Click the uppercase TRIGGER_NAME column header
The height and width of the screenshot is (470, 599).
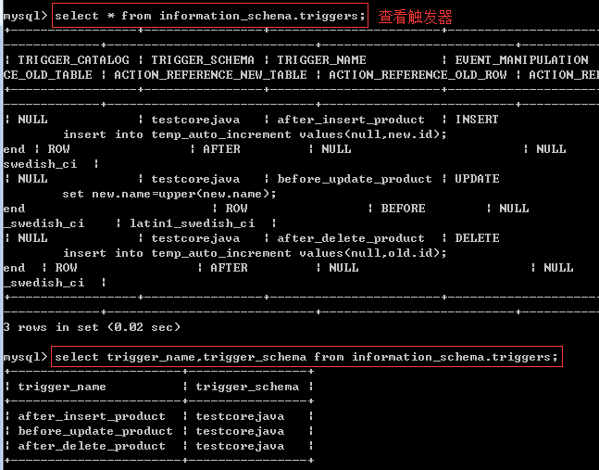click(x=321, y=60)
